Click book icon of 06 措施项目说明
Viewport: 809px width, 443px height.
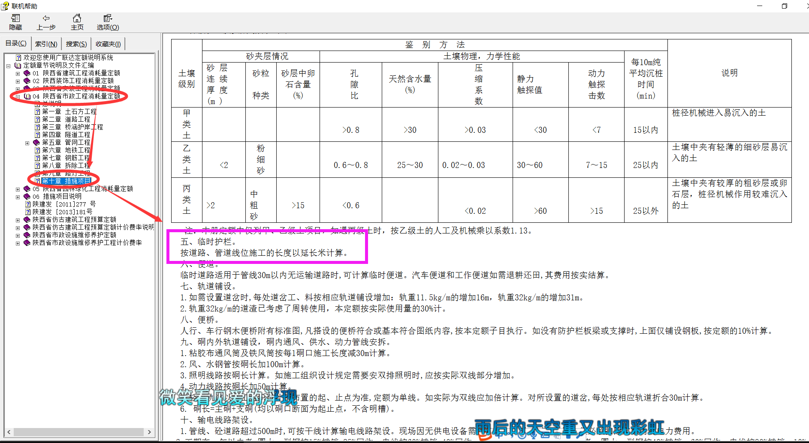tap(27, 196)
